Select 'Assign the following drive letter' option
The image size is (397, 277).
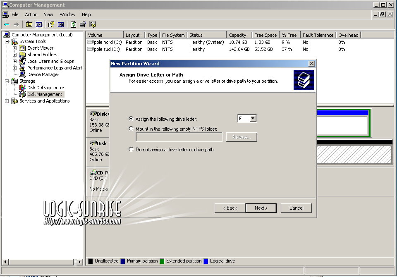[x=132, y=119]
